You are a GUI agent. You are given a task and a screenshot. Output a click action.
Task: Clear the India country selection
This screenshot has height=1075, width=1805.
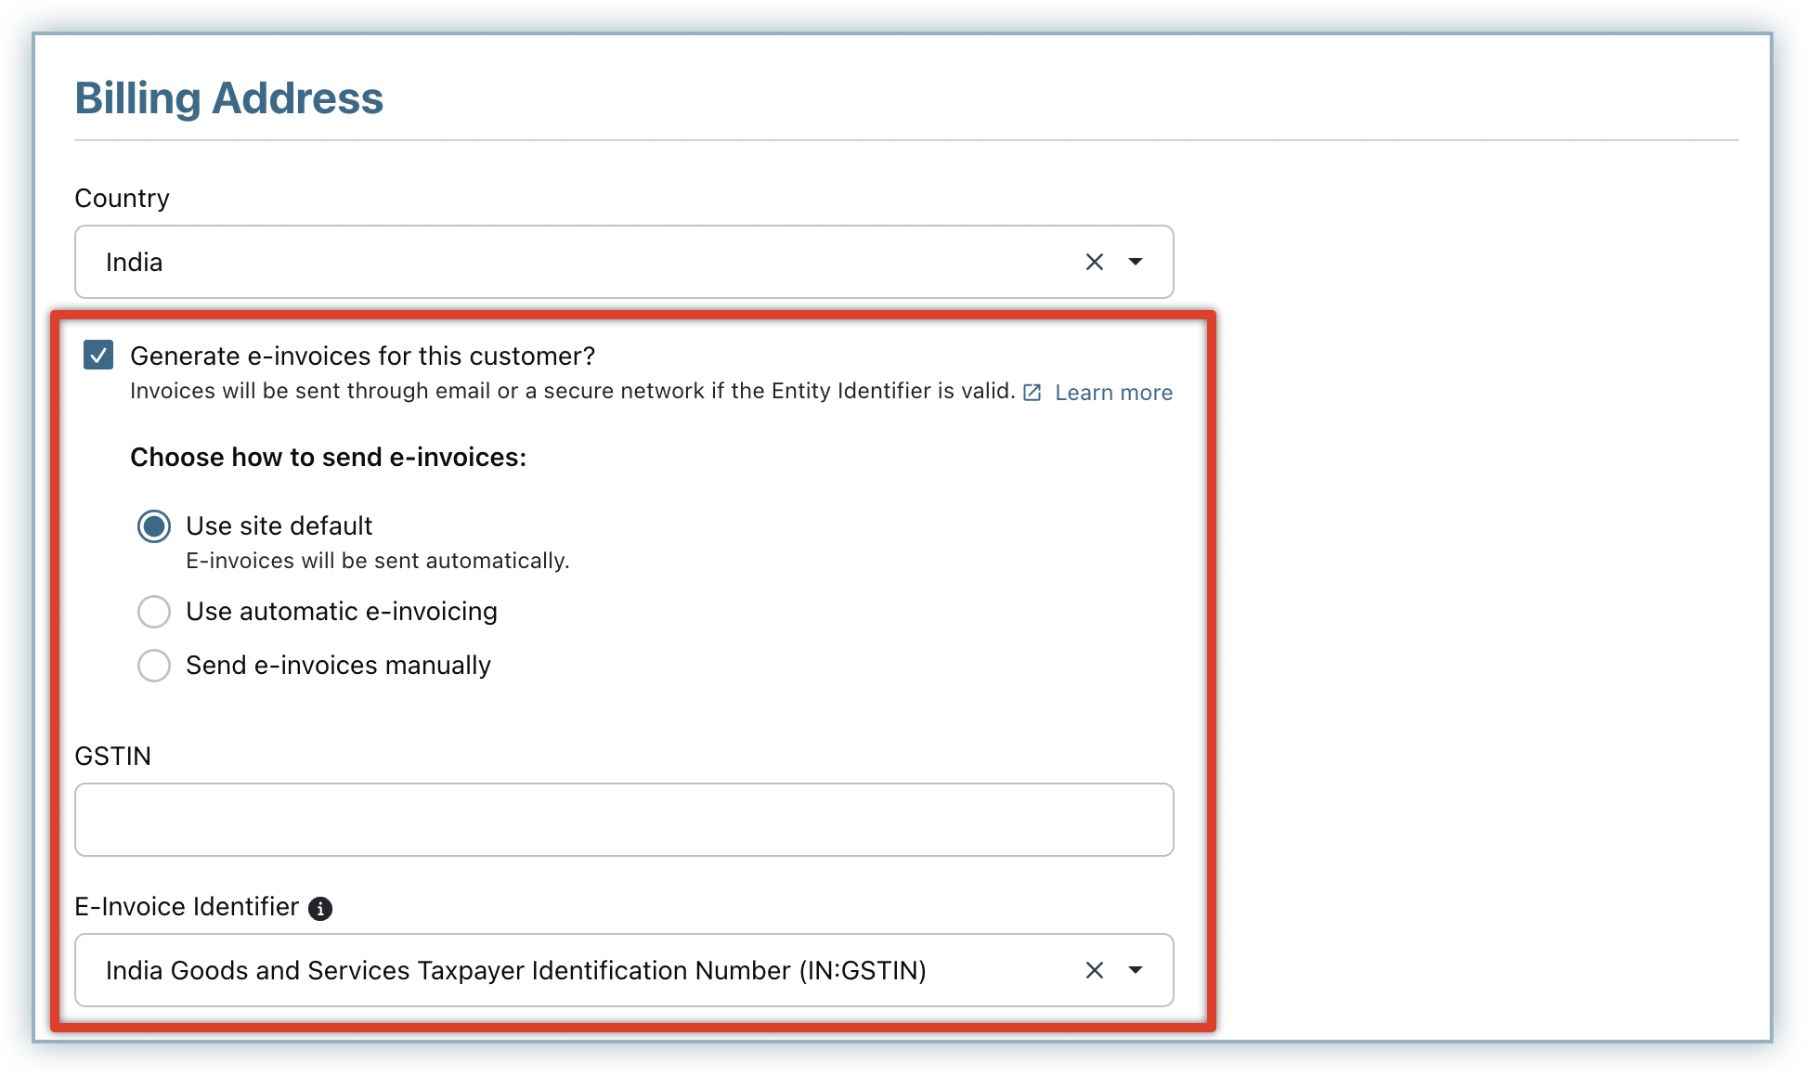click(x=1094, y=263)
